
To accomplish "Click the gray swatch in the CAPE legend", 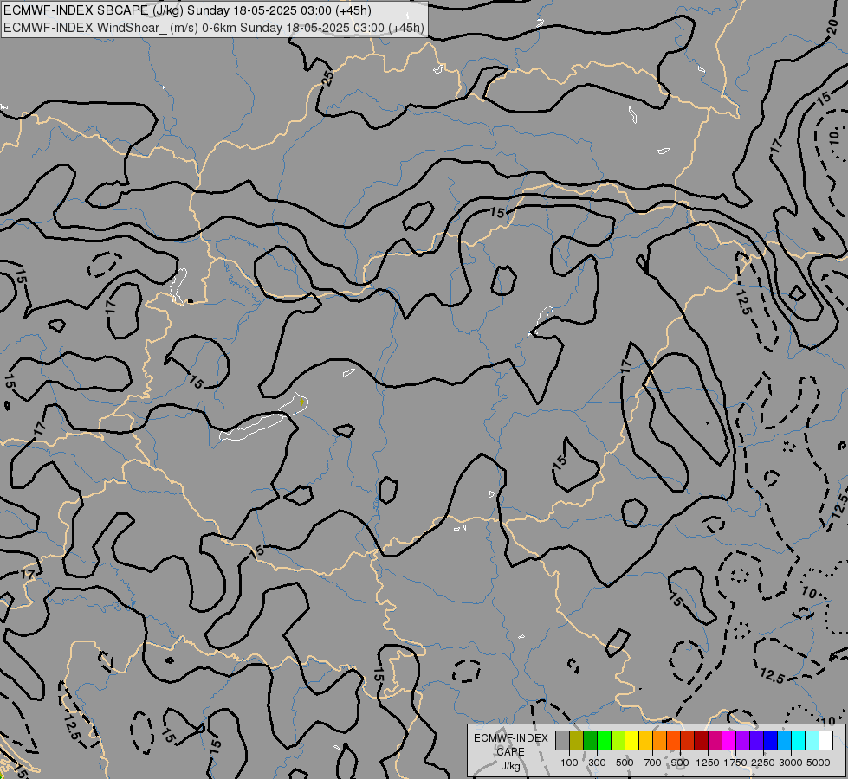I will click(x=562, y=740).
